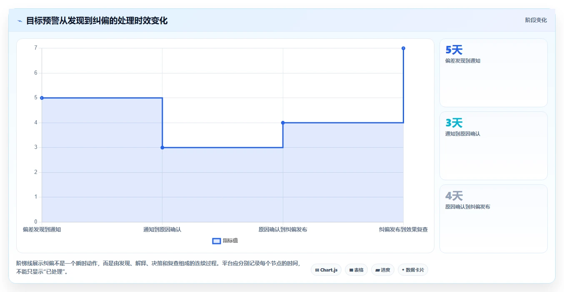564x292 pixels.
Task: Click the lightning icon beside the title
Action: tap(20, 21)
